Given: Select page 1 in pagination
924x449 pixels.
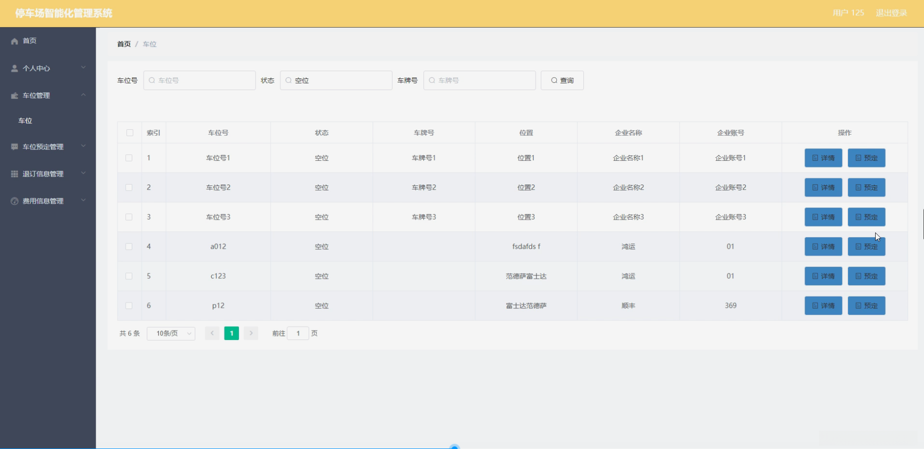Looking at the screenshot, I should pos(231,334).
